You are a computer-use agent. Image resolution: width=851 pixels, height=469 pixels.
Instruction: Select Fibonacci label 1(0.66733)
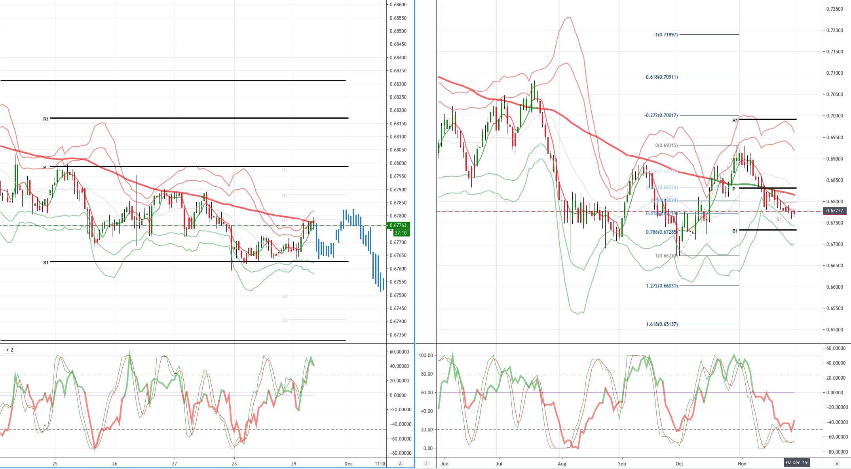(x=667, y=256)
